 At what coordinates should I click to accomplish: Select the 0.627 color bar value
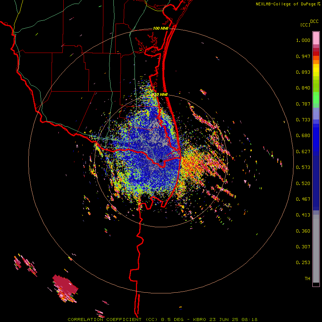(x=303, y=152)
